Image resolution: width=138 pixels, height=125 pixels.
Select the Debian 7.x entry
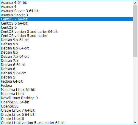click(66, 61)
